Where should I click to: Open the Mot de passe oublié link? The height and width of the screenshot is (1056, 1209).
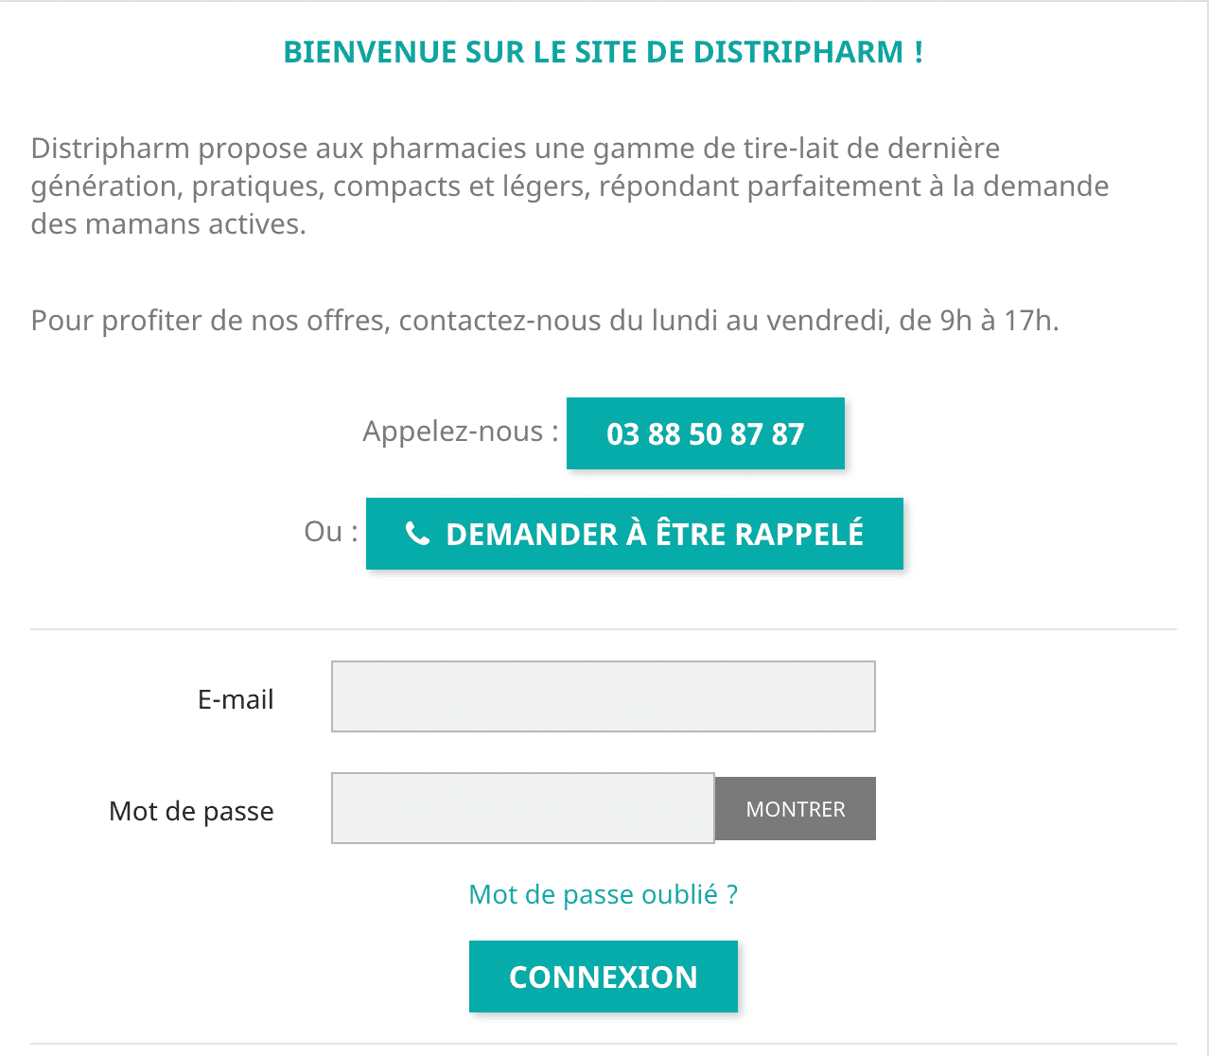click(x=604, y=894)
